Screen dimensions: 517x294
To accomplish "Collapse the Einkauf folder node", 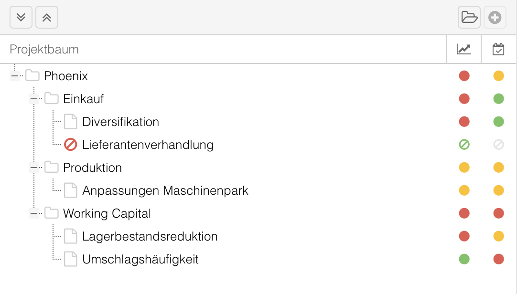I will point(34,99).
